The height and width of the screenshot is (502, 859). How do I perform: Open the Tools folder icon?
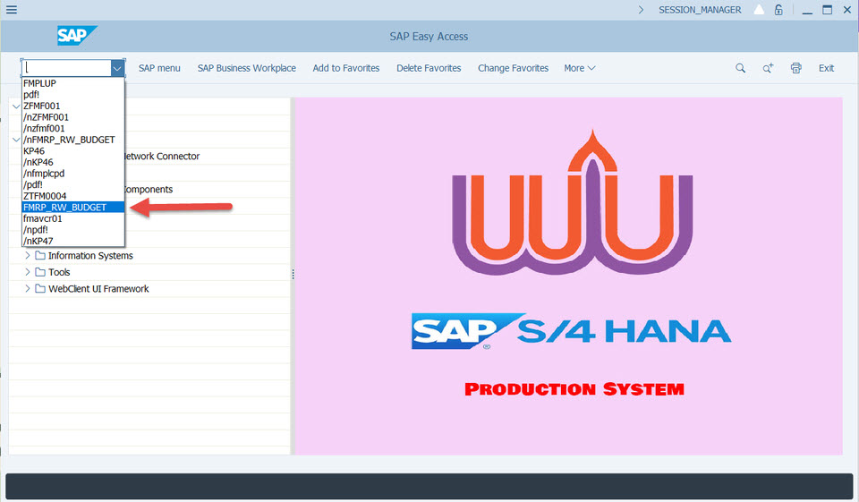(40, 272)
